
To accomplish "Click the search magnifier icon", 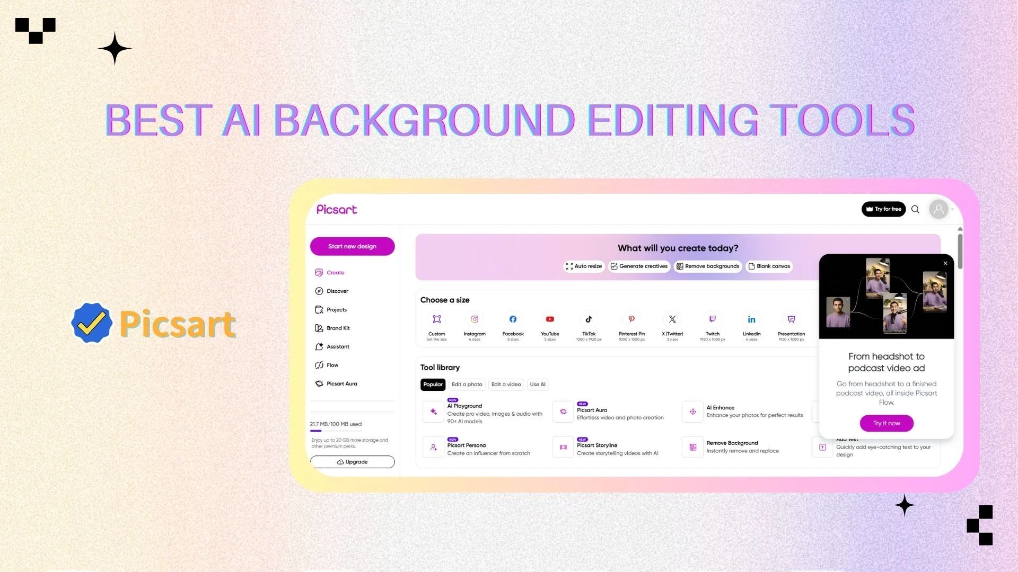I will (x=915, y=209).
